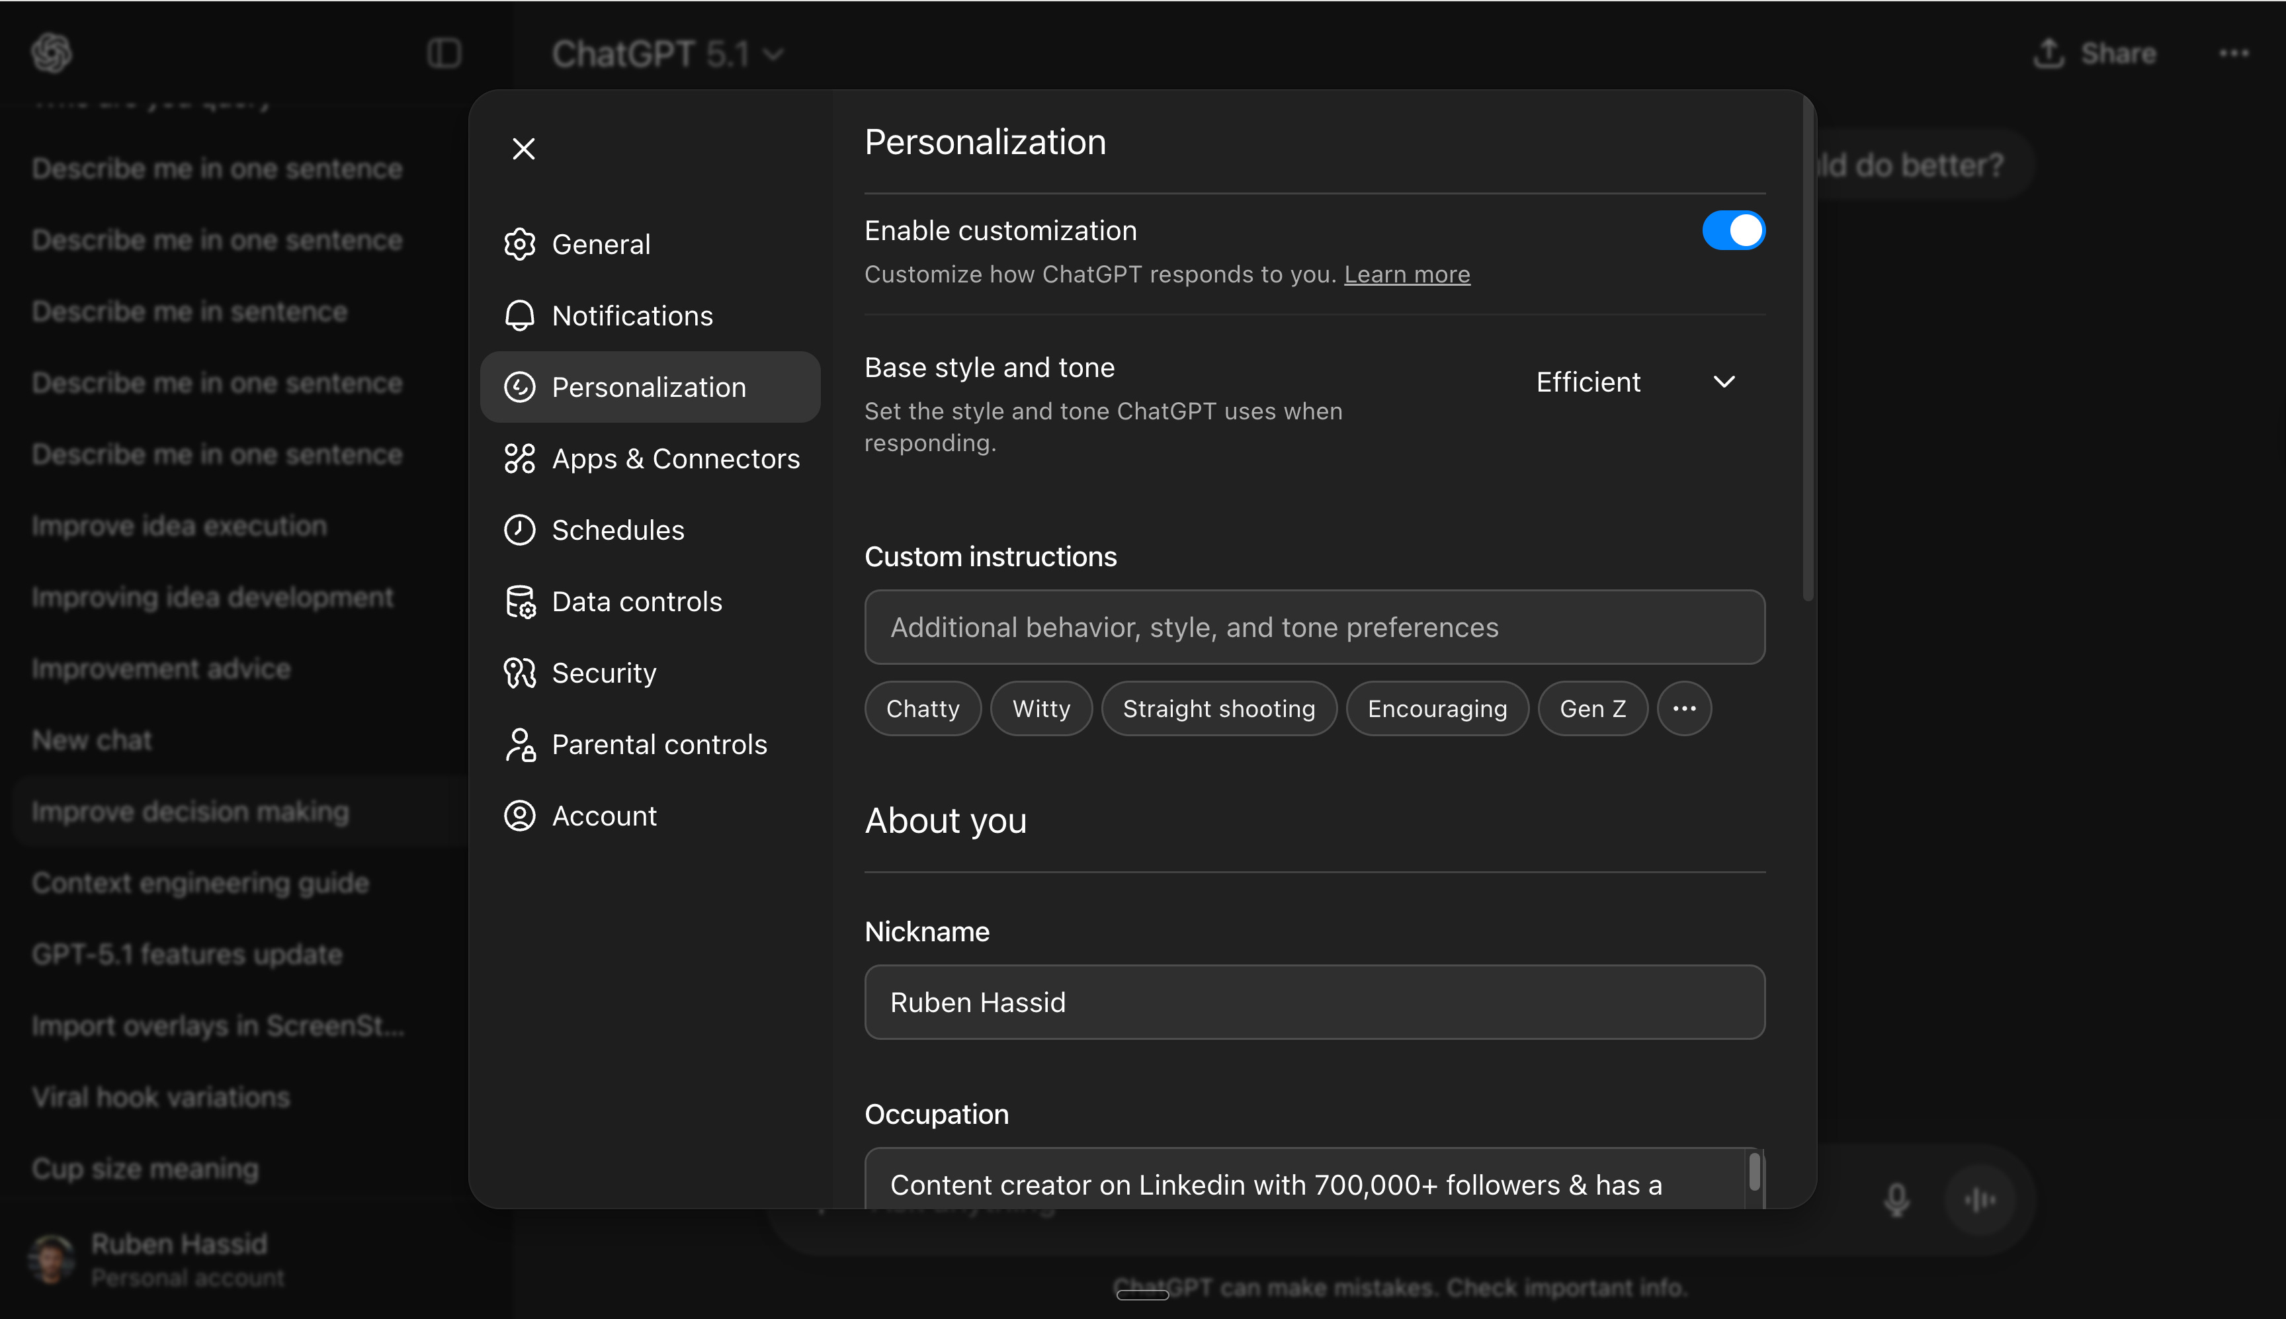
Task: Add the Witty style chip
Action: pyautogui.click(x=1040, y=708)
